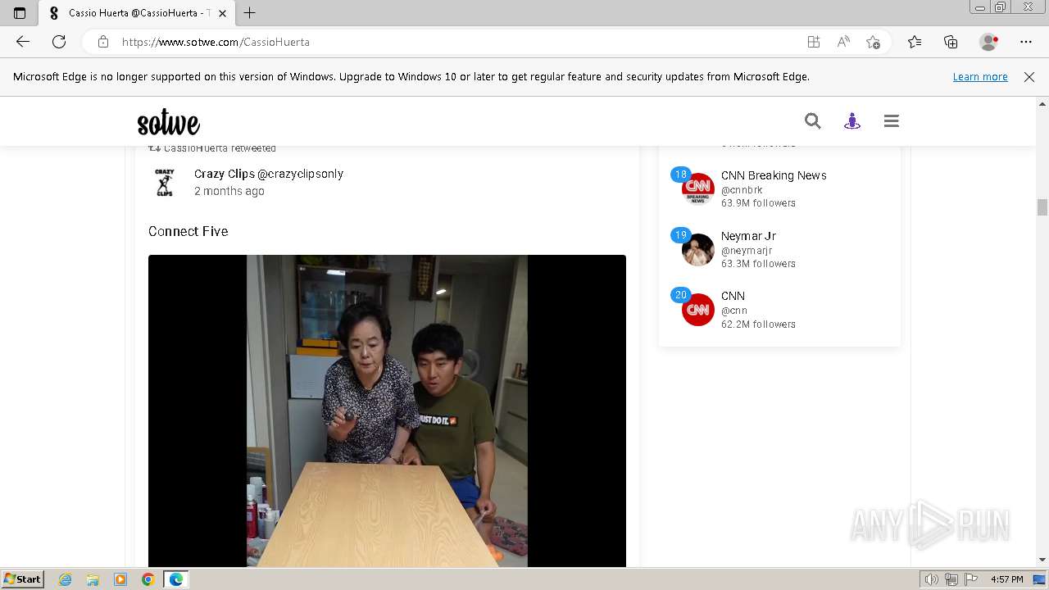Image resolution: width=1049 pixels, height=590 pixels.
Task: Open the sotwe search icon
Action: tap(812, 121)
